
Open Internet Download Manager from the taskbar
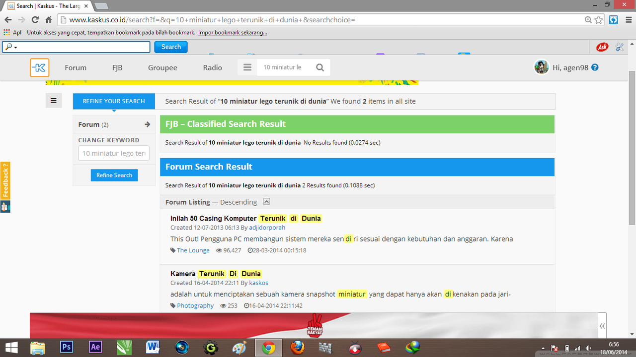click(412, 347)
